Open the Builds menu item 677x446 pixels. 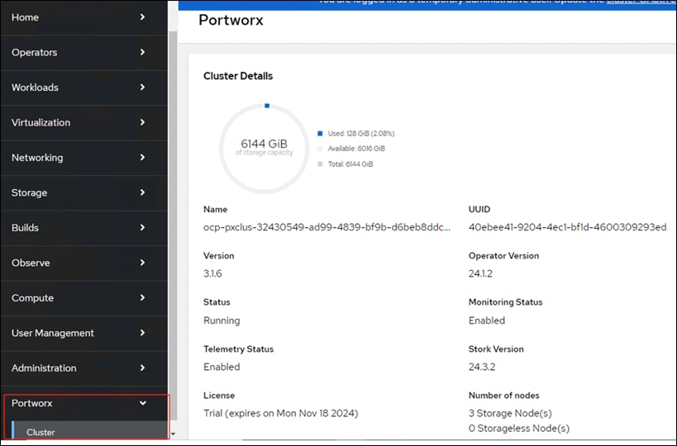click(83, 228)
